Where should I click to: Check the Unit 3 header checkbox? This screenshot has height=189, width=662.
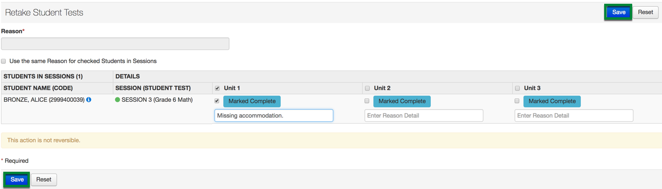(x=517, y=88)
